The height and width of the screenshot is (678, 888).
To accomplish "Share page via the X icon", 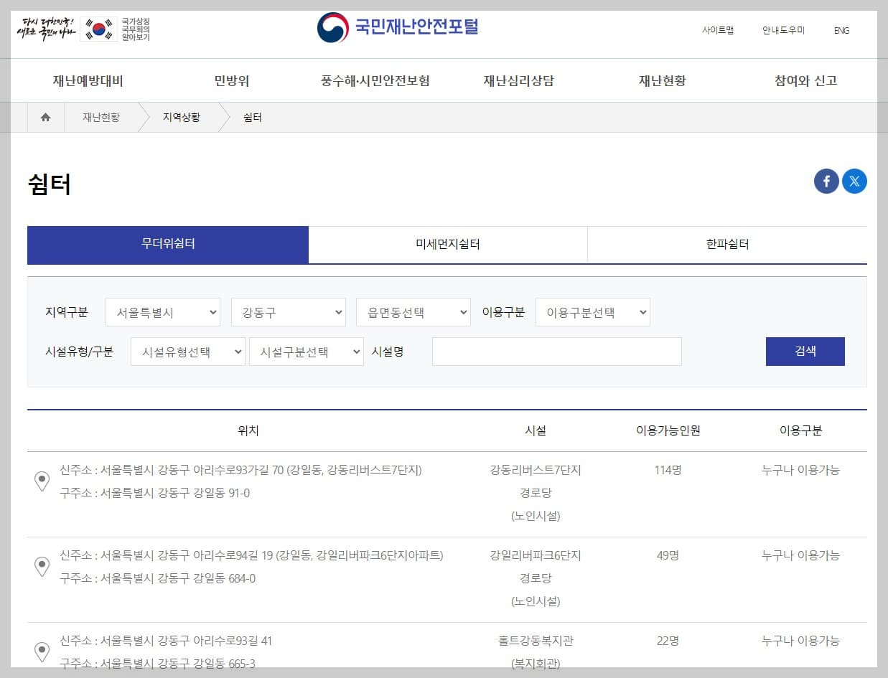I will [x=854, y=181].
